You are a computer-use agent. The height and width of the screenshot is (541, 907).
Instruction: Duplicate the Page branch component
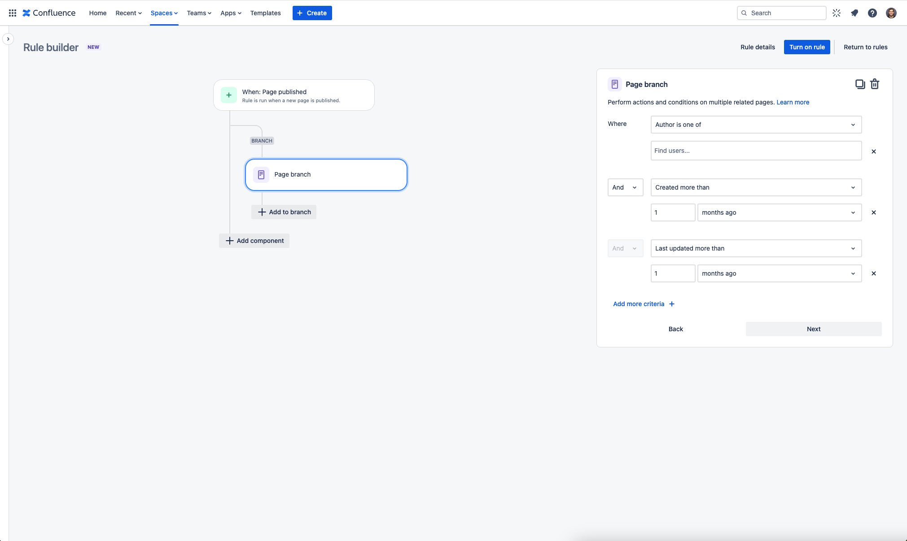click(860, 84)
